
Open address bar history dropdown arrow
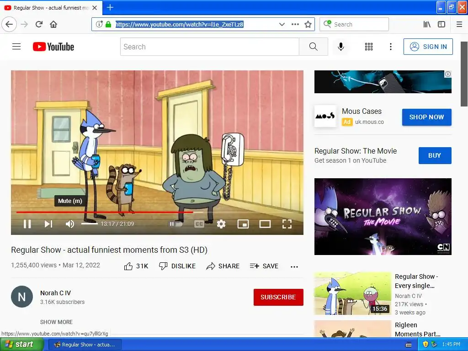point(282,24)
